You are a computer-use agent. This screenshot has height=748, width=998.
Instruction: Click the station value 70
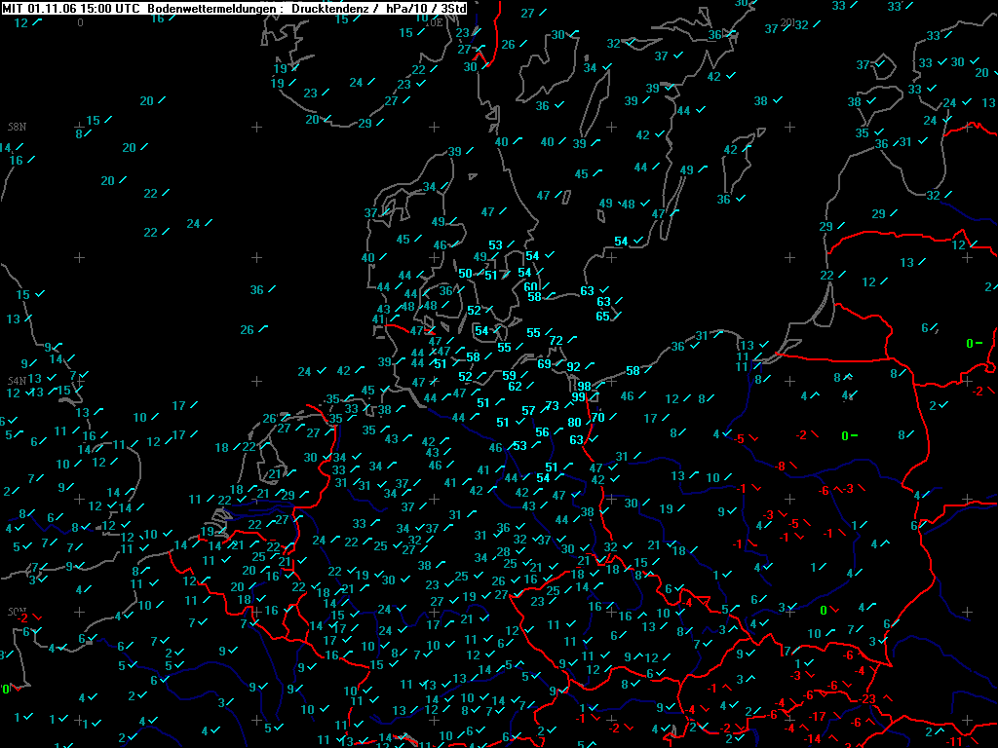point(597,418)
